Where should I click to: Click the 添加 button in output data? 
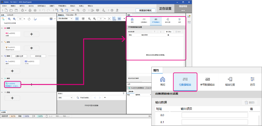(169, 32)
